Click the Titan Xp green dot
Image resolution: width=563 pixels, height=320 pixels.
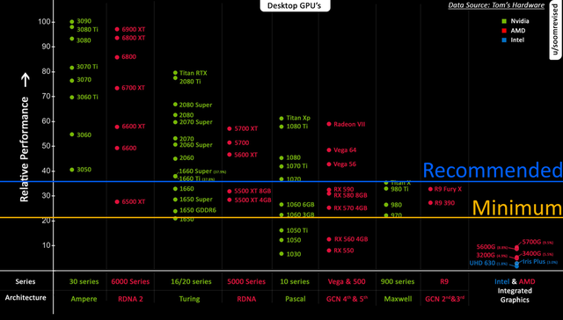click(x=281, y=118)
